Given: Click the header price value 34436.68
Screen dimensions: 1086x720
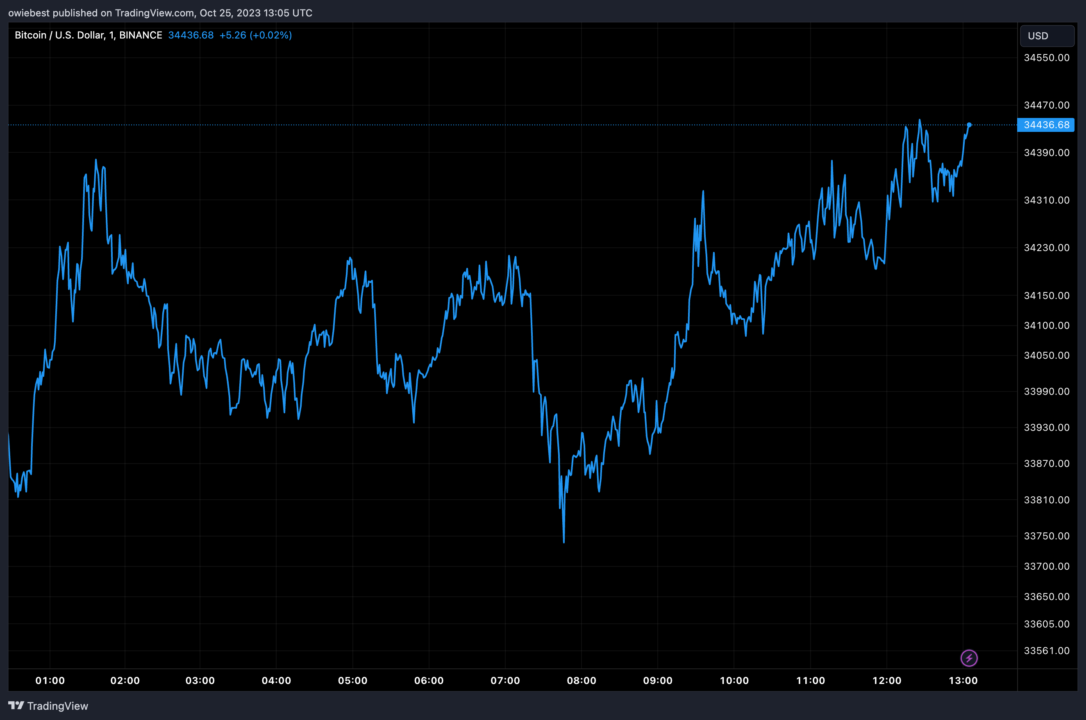Looking at the screenshot, I should coord(191,35).
